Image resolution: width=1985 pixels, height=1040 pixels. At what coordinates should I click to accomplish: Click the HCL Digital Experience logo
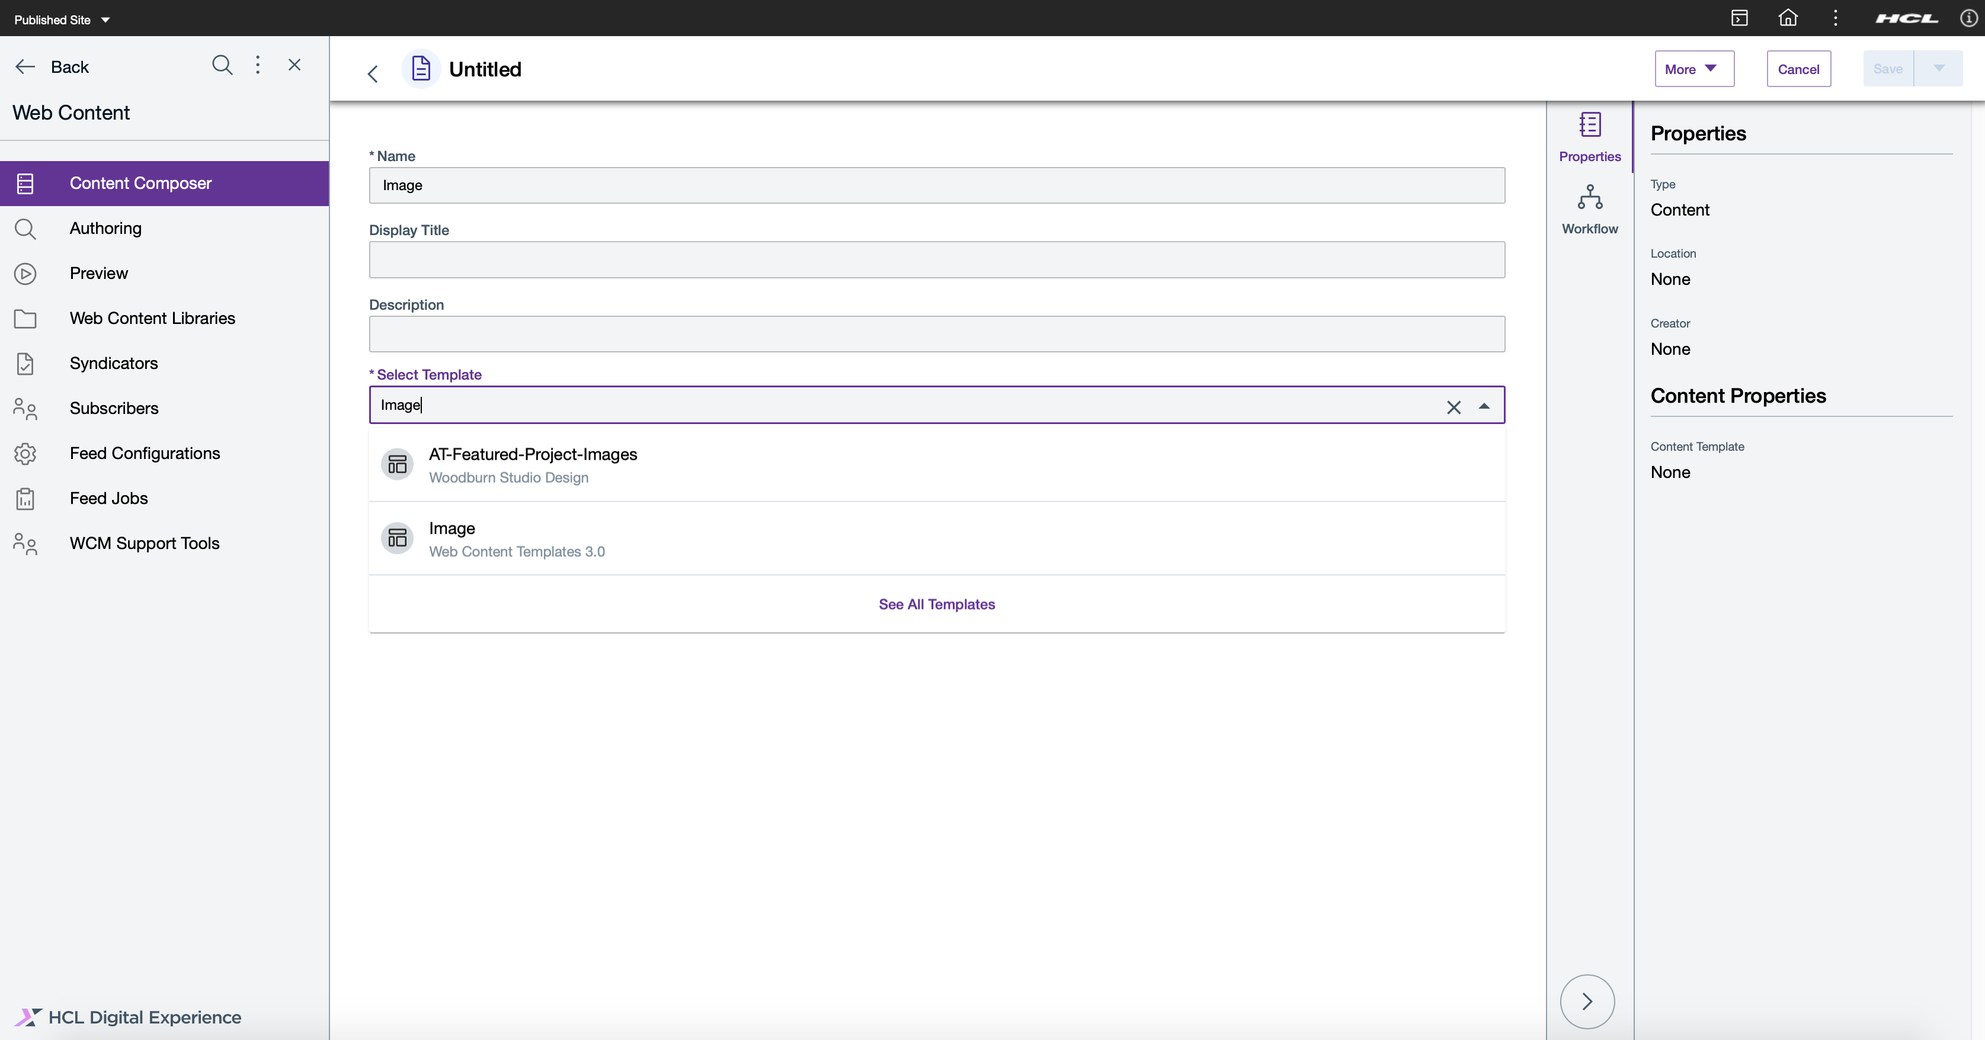pos(128,1017)
